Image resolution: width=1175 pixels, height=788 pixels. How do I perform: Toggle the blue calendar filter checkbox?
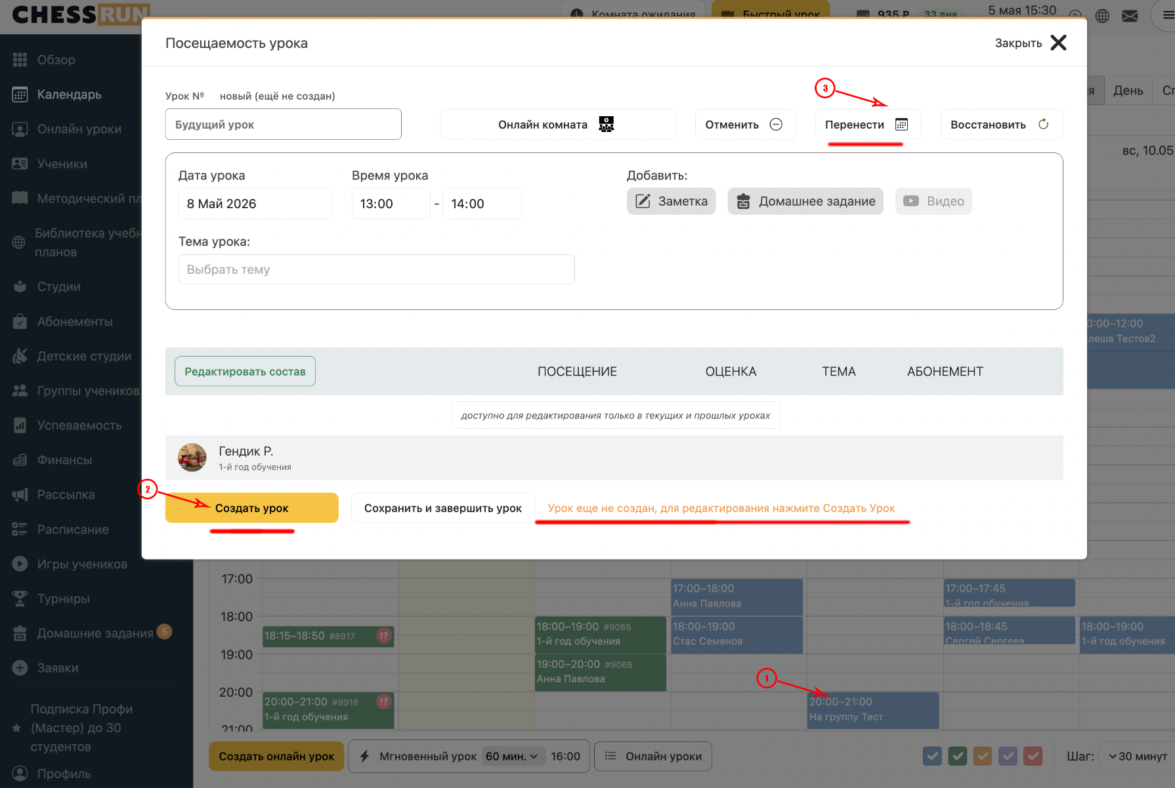coord(932,756)
